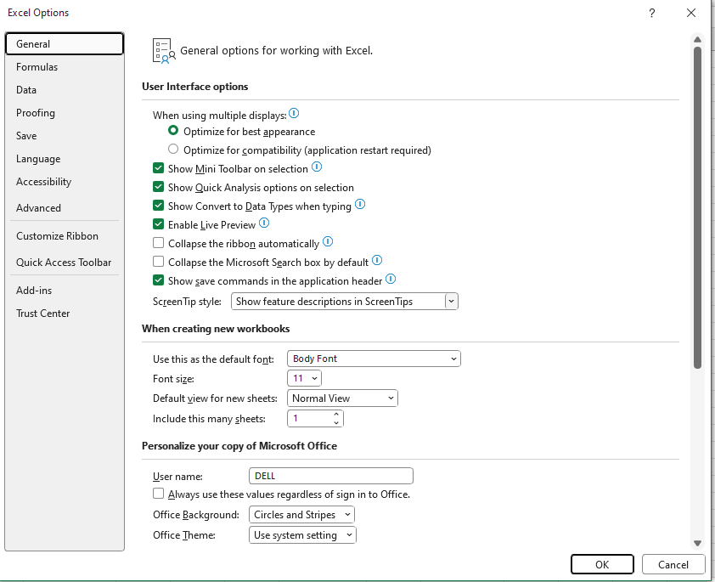View info tip for Convert to Data Types

pyautogui.click(x=360, y=204)
